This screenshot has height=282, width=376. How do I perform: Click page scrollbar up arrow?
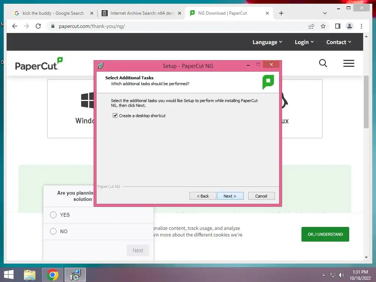pyautogui.click(x=366, y=36)
